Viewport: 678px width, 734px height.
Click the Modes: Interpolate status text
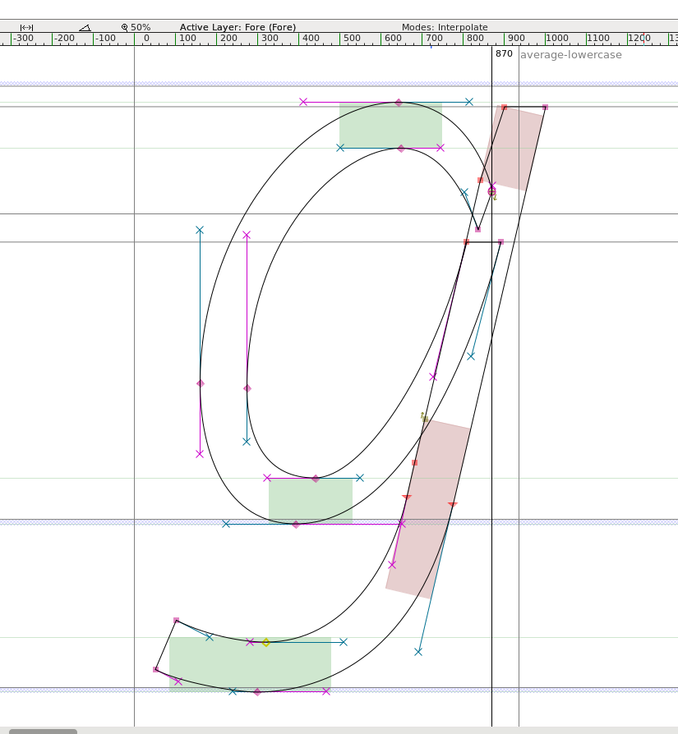(x=444, y=27)
